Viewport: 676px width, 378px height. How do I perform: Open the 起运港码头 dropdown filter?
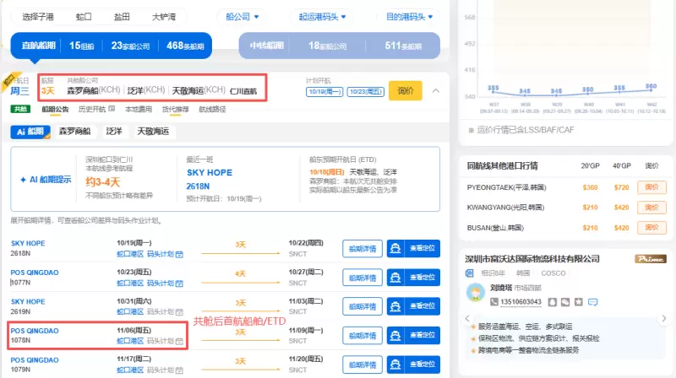tap(322, 17)
